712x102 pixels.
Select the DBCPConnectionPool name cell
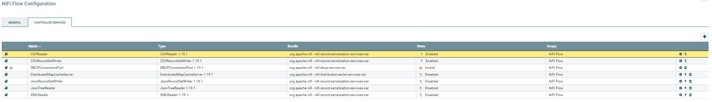(x=92, y=68)
